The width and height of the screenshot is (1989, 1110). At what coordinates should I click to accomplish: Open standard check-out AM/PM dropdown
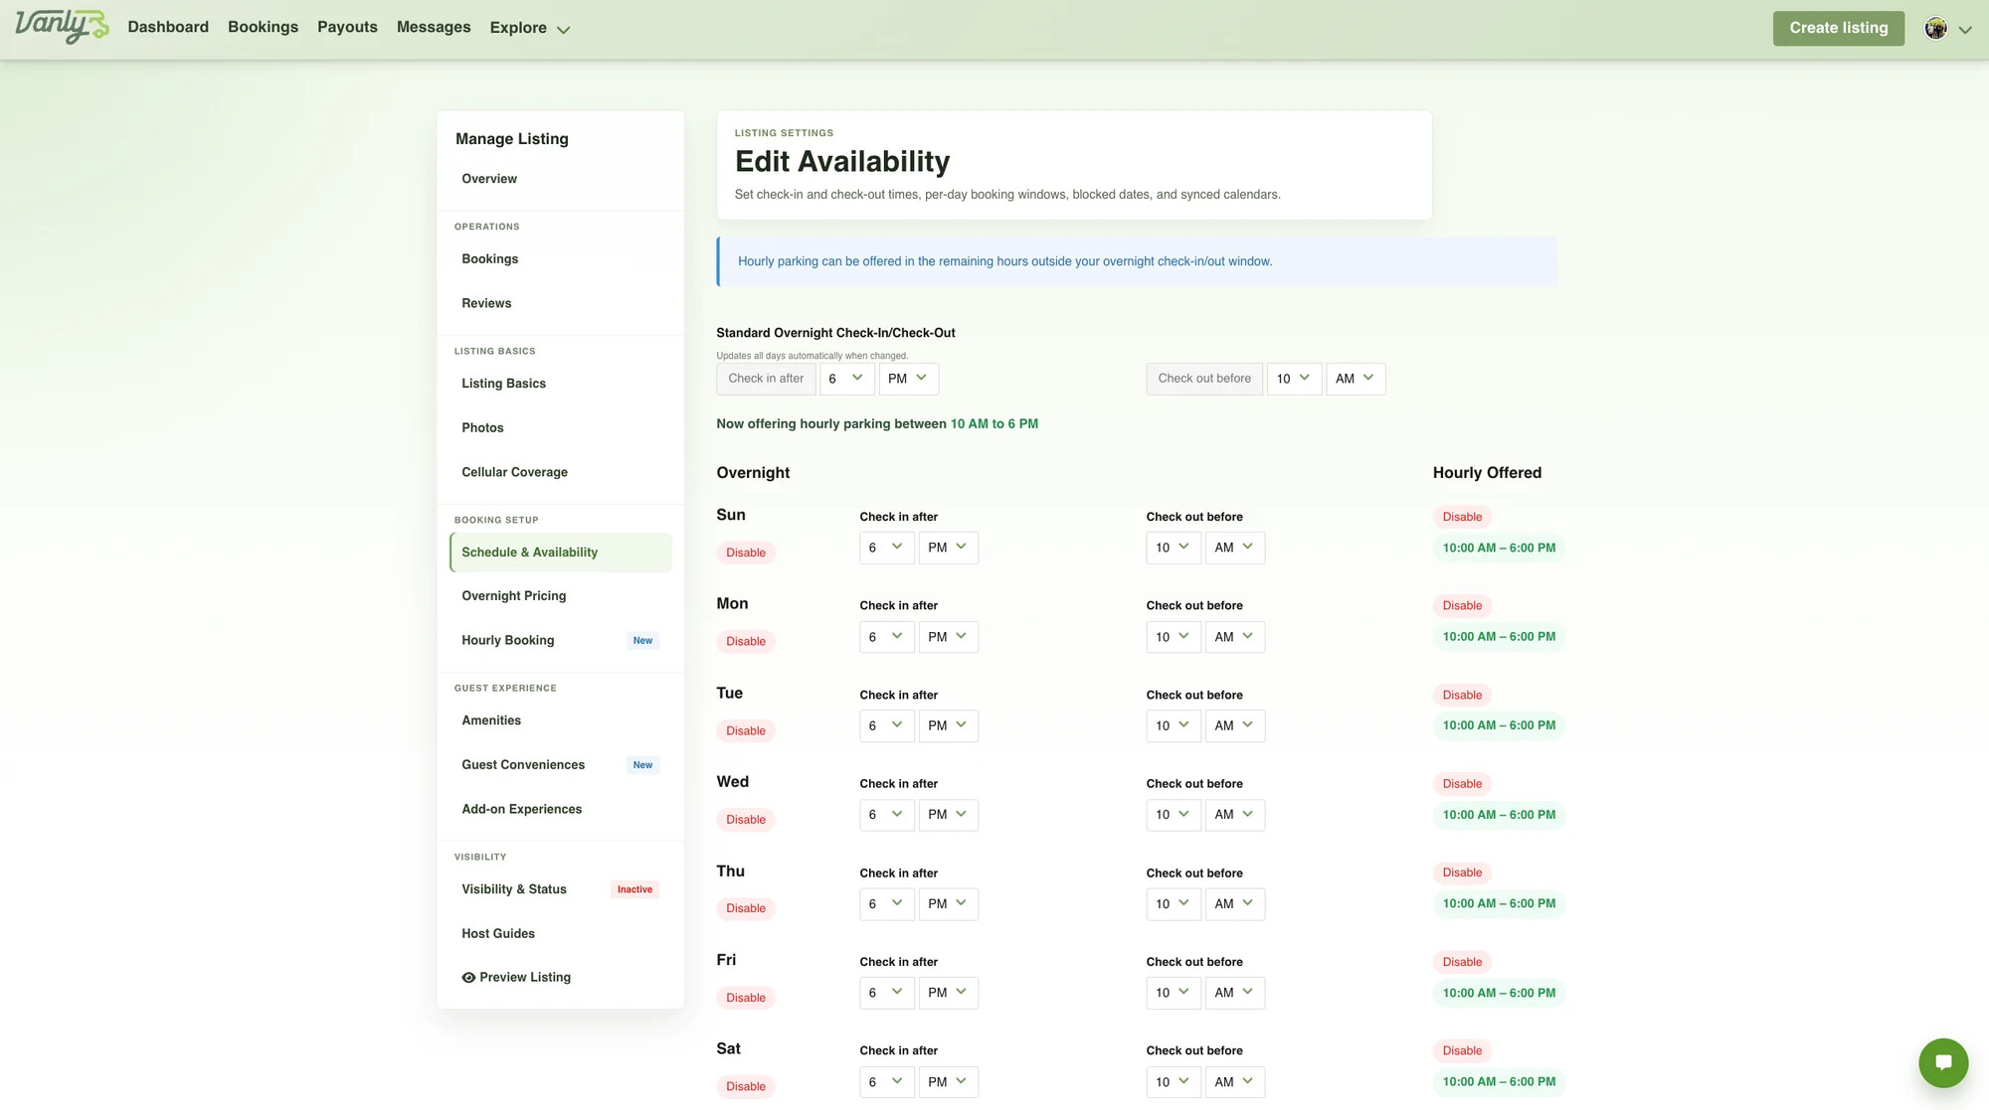pyautogui.click(x=1356, y=379)
